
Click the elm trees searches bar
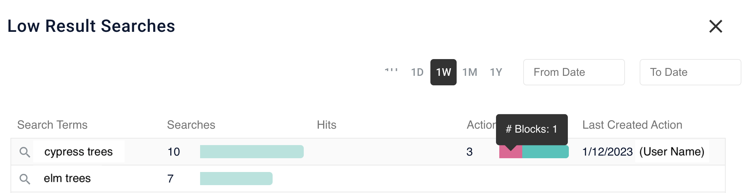[236, 179]
